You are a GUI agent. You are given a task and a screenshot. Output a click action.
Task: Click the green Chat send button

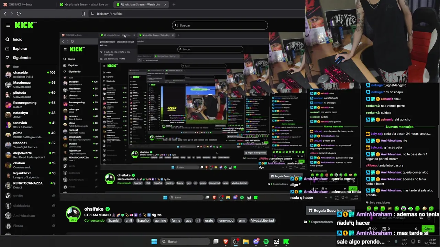tap(428, 228)
